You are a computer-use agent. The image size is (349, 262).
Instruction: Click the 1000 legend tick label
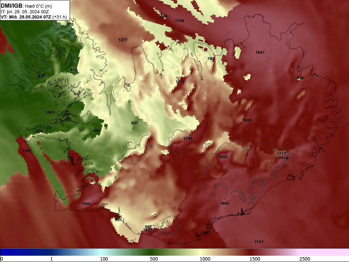[205, 259]
